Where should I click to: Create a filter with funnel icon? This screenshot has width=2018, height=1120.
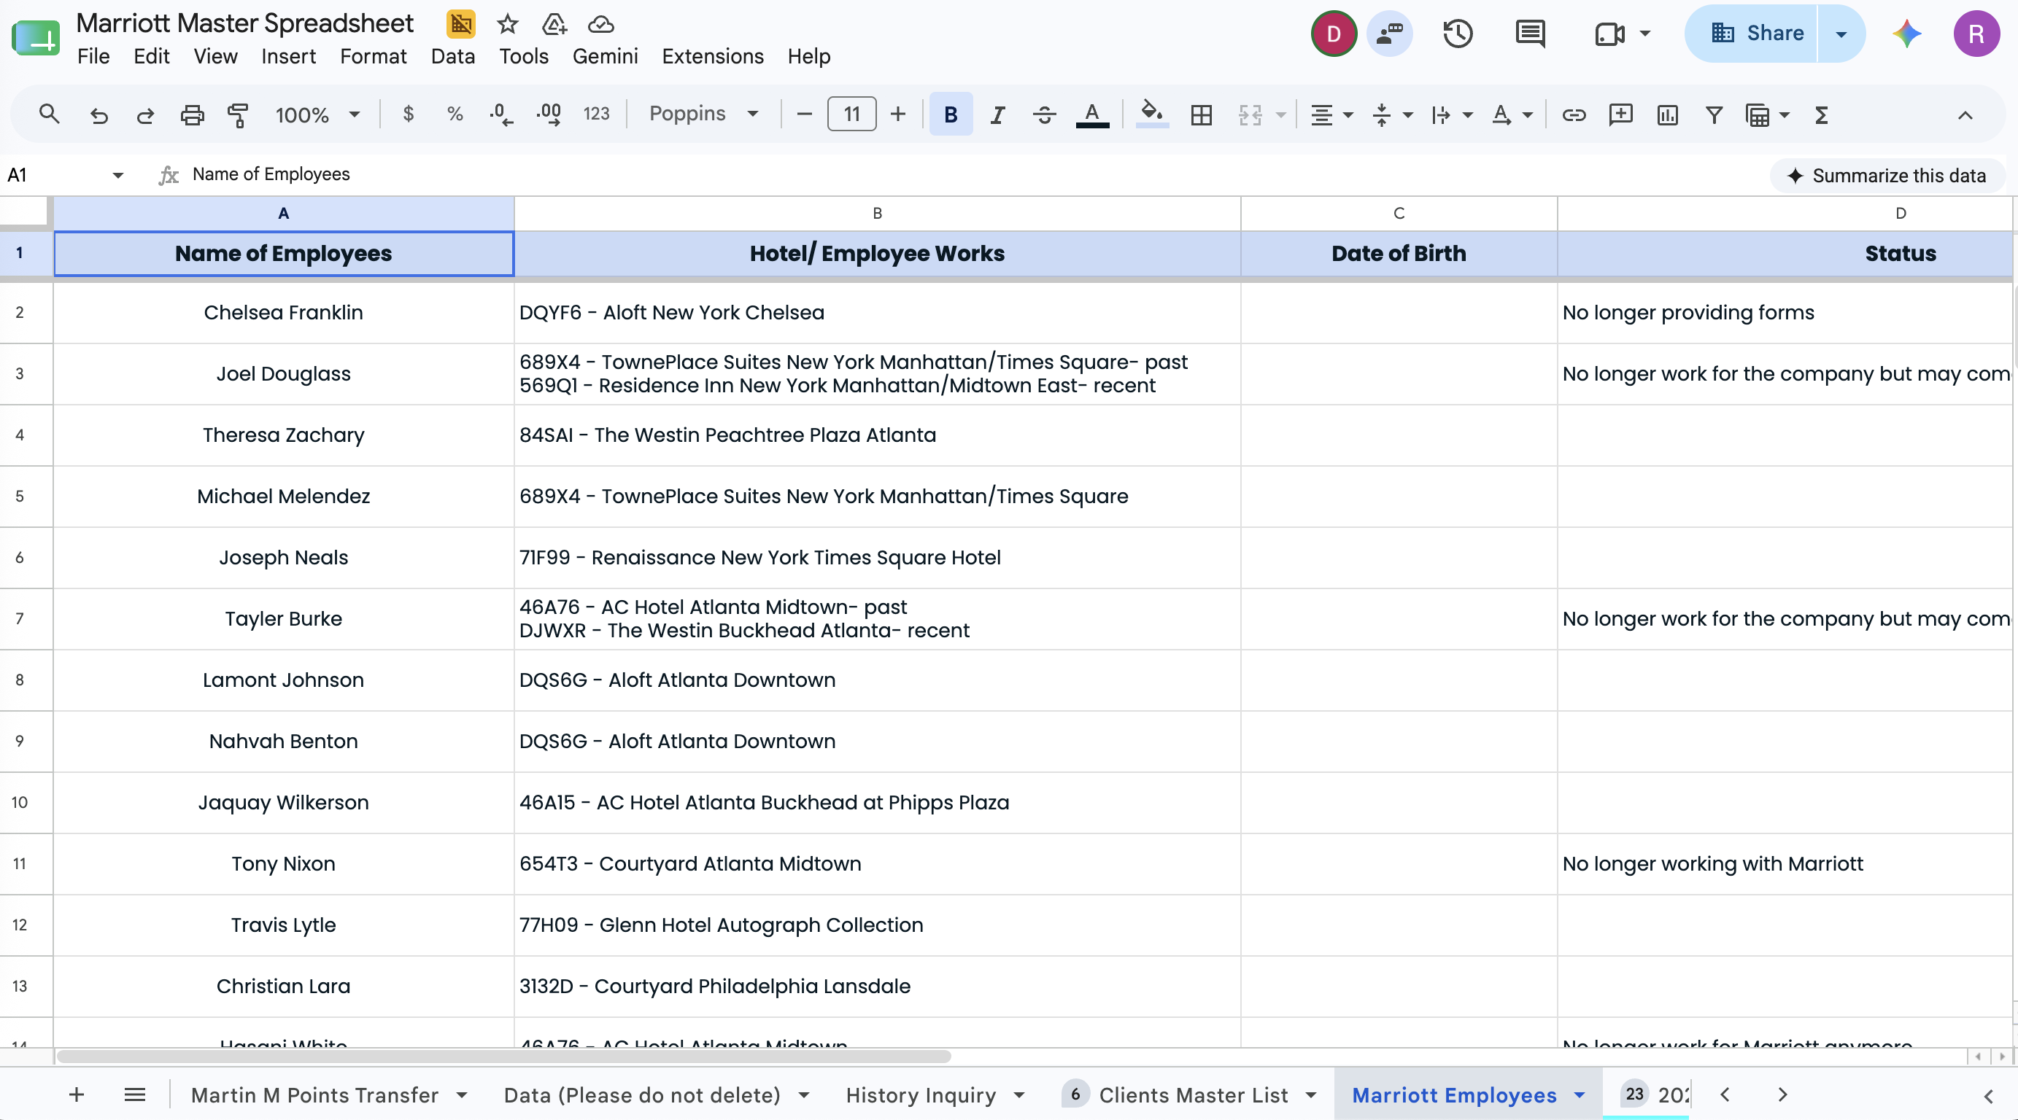click(x=1714, y=115)
